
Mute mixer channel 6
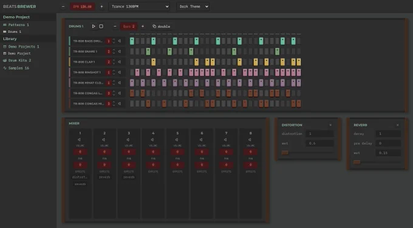201,140
